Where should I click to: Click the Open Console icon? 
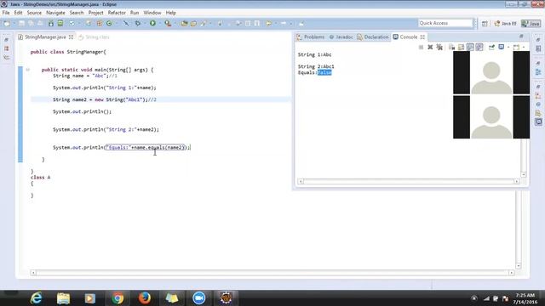click(517, 47)
